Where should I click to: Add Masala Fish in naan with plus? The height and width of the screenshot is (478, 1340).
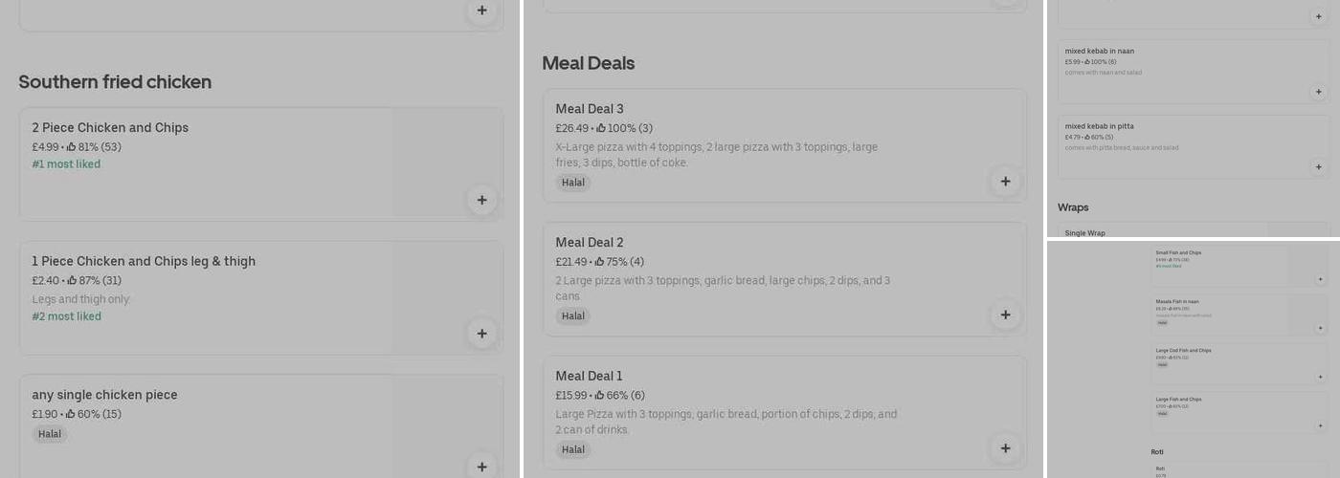[x=1320, y=328]
